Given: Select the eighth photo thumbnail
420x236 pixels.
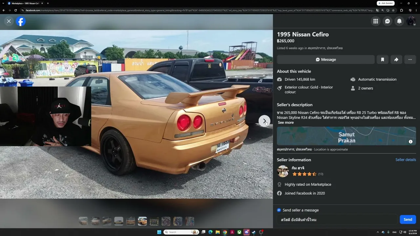Looking at the screenshot, I should pos(166,221).
